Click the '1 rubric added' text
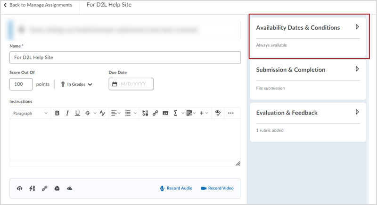This screenshot has width=377, height=205. click(x=270, y=130)
